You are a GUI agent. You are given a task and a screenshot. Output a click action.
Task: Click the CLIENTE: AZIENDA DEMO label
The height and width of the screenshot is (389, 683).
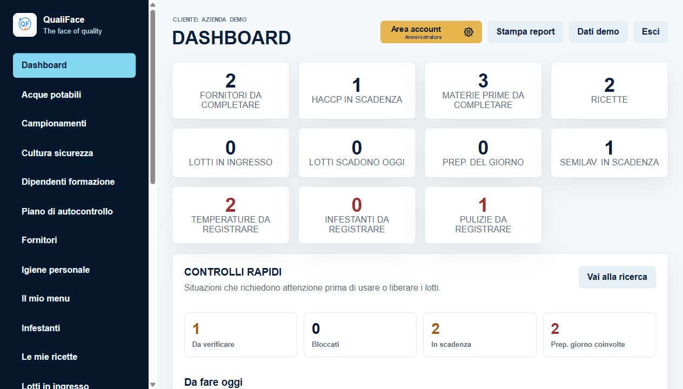coord(210,19)
